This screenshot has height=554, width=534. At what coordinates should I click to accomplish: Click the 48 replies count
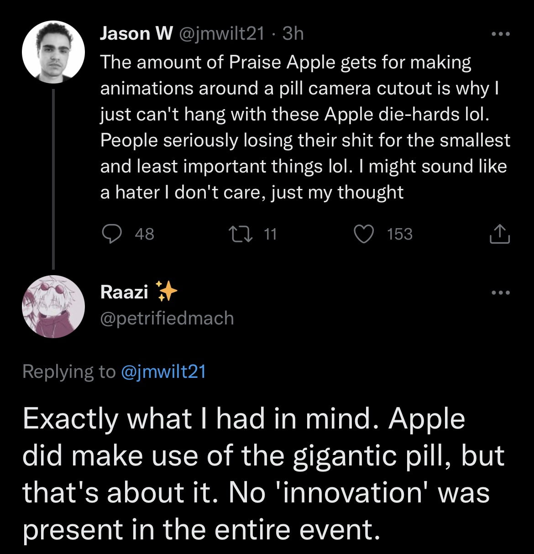[x=145, y=234]
